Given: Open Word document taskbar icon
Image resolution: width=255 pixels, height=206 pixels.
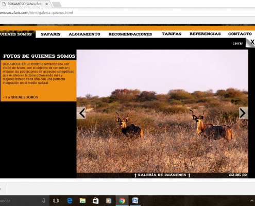Looking at the screenshot, I should click(x=135, y=200).
